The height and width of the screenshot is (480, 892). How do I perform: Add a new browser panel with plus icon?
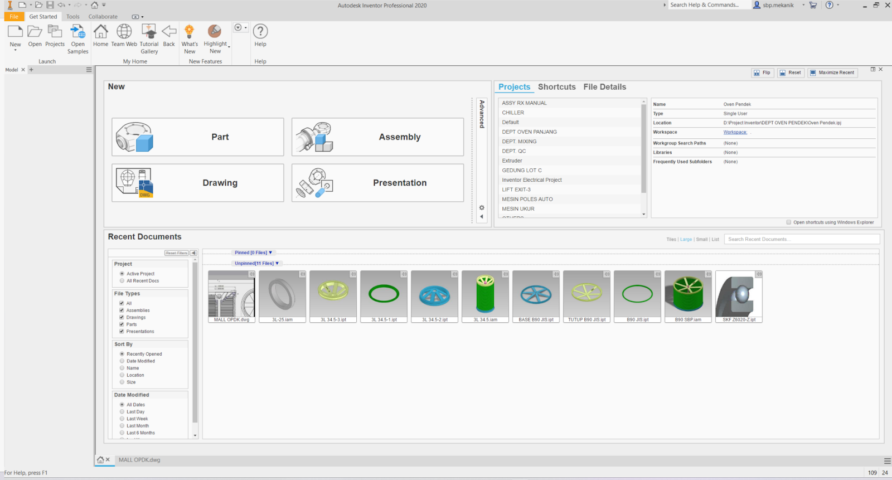click(31, 70)
